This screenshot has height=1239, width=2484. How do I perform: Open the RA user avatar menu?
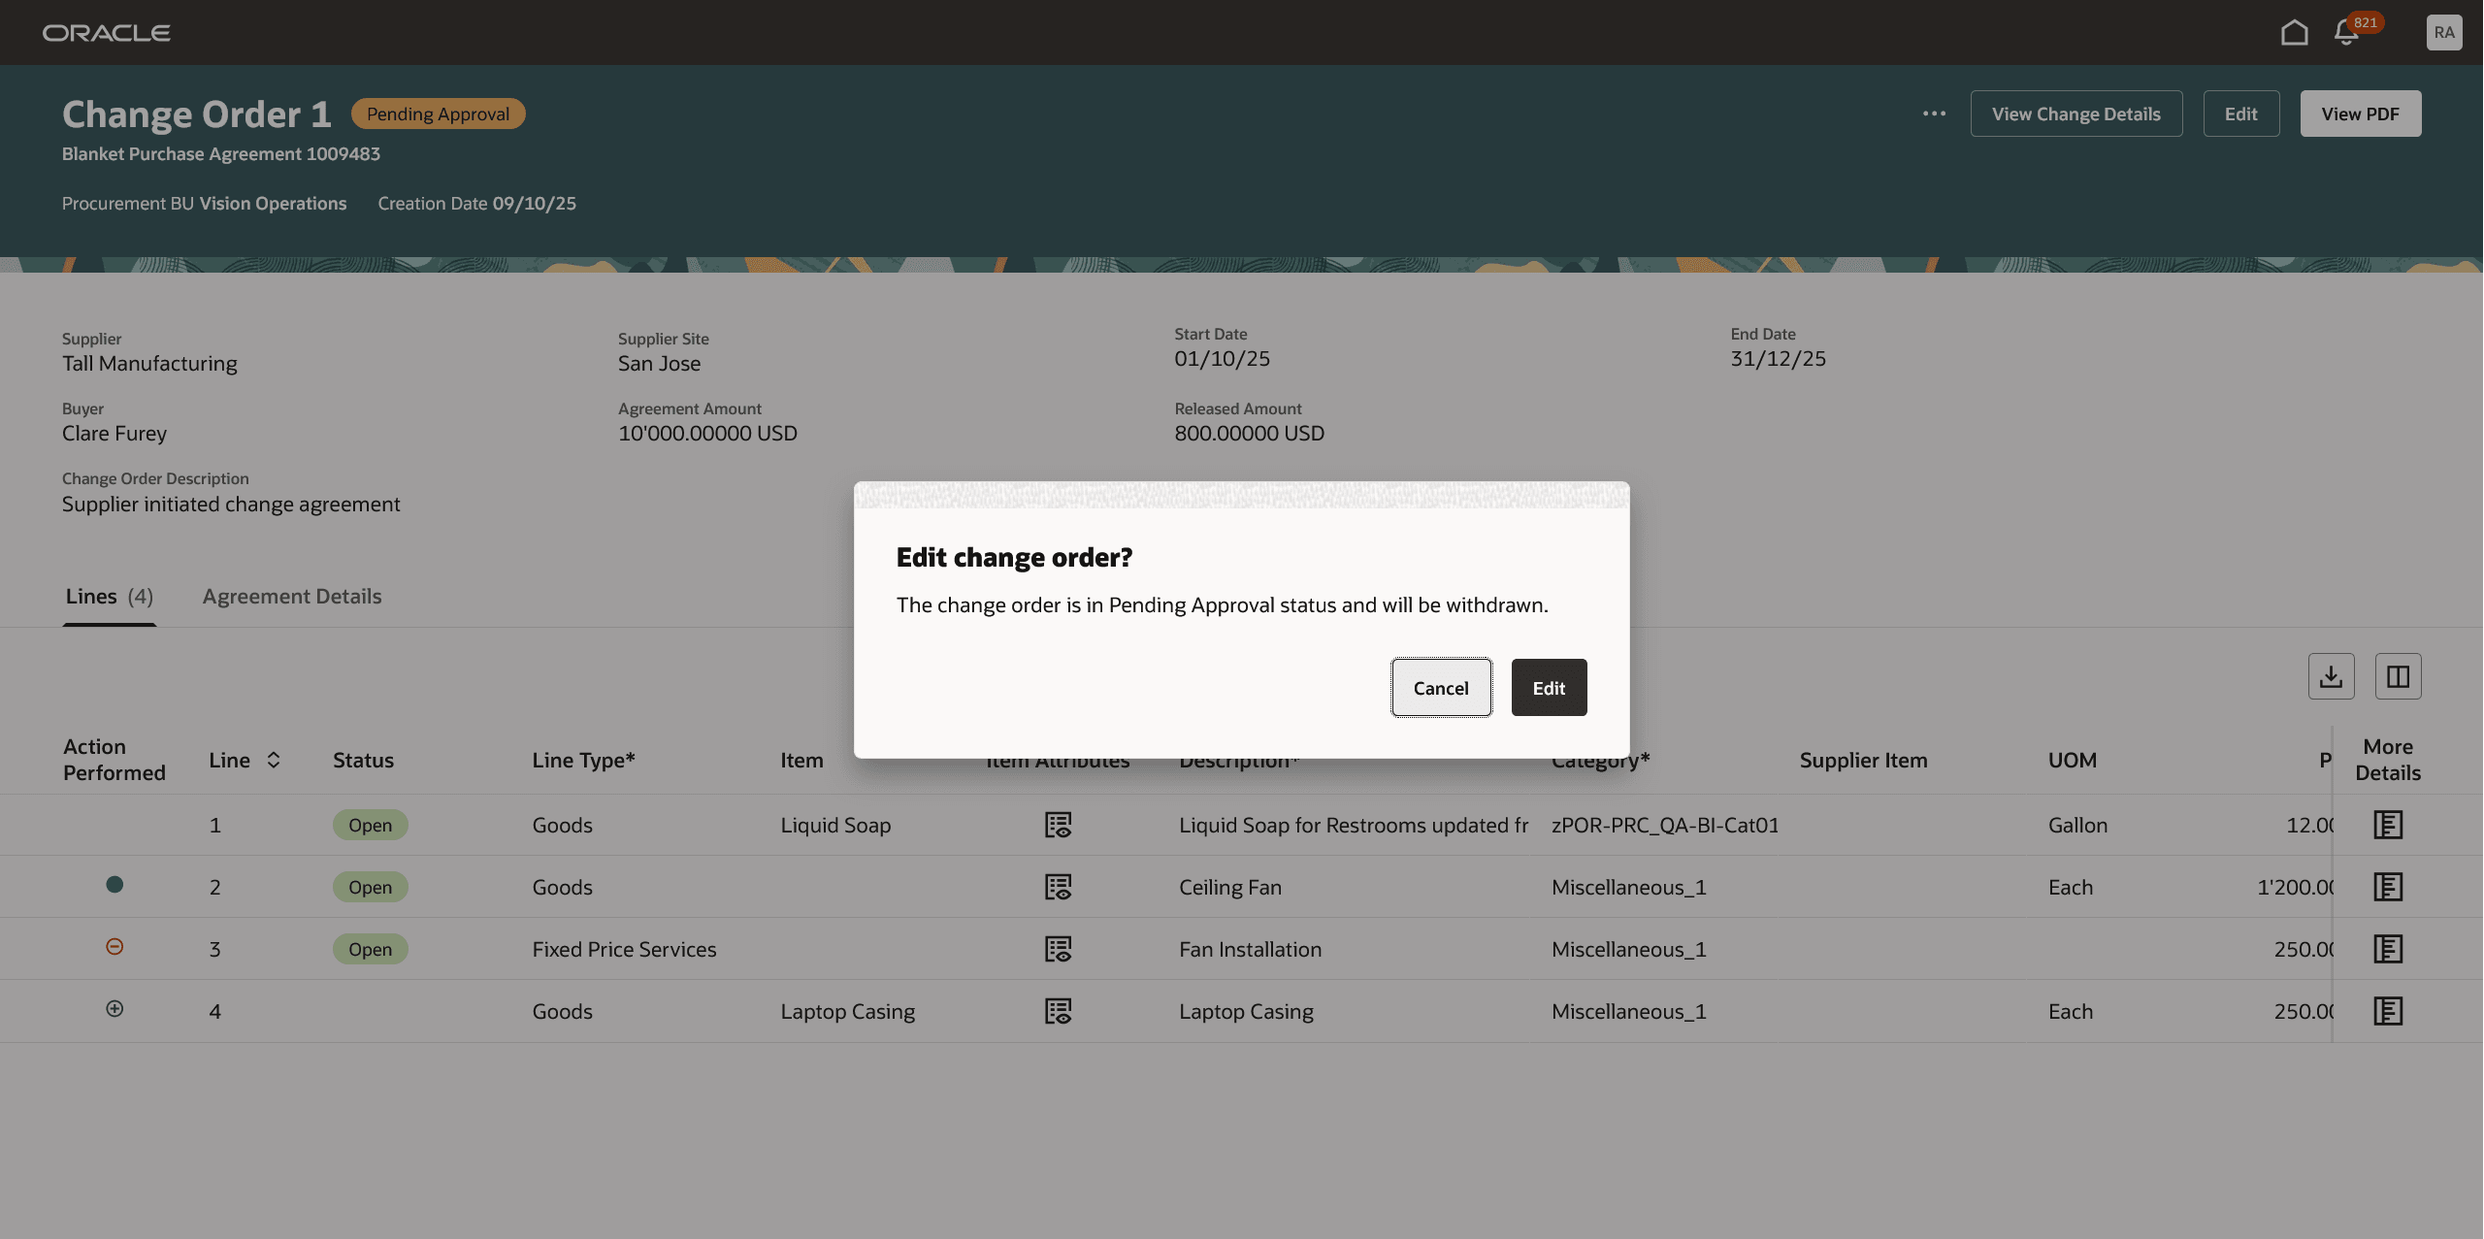(2443, 32)
